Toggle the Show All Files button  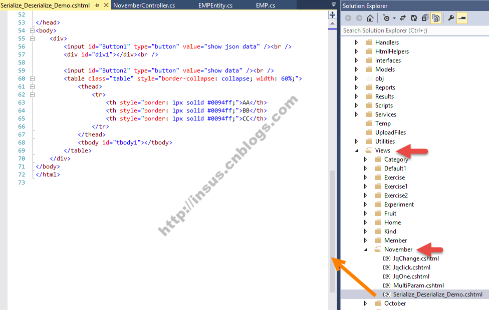click(436, 18)
